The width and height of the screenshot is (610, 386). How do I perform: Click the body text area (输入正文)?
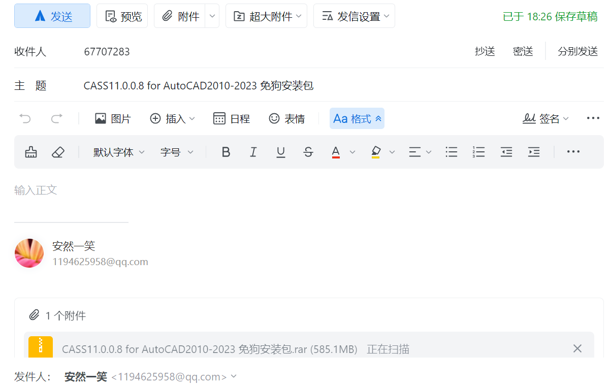click(x=36, y=190)
